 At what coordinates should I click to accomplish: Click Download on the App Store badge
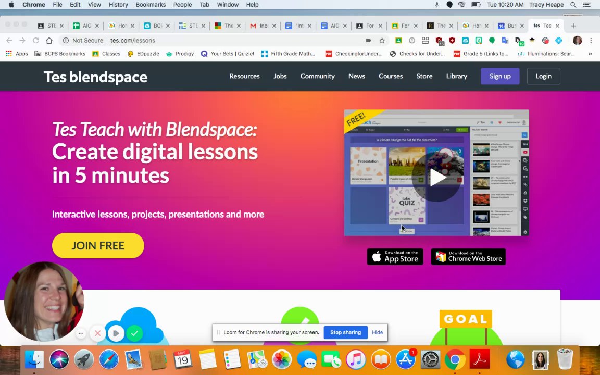[395, 256]
